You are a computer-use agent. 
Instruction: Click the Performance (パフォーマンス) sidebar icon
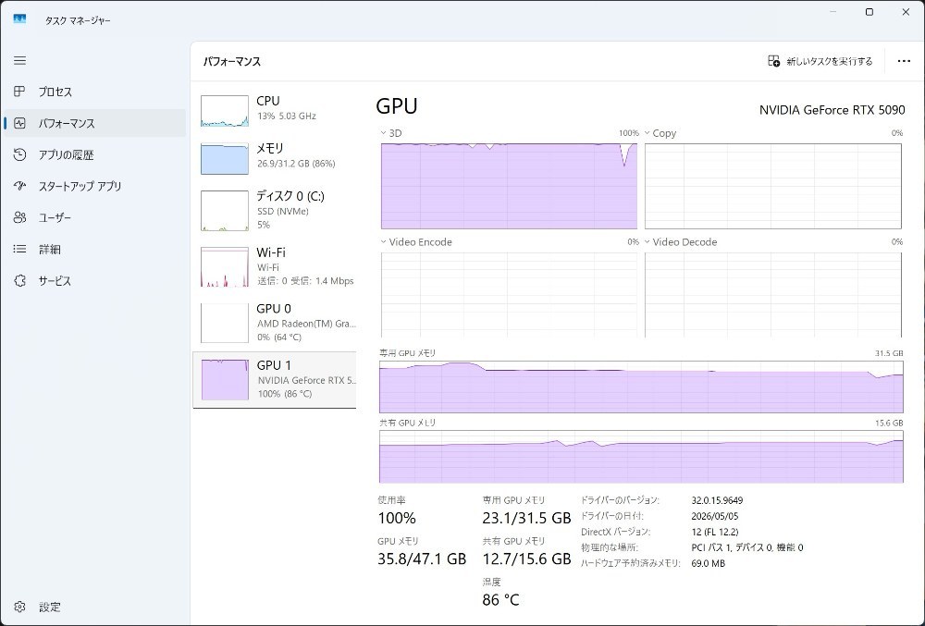point(19,123)
